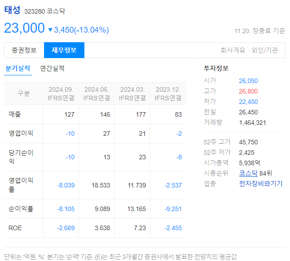Image resolution: width=290 pixels, height=261 pixels.
Task: Click 시가 value 26,050
Action: (x=248, y=81)
